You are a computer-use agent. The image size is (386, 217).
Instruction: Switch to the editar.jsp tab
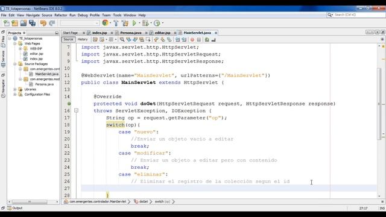pos(162,33)
